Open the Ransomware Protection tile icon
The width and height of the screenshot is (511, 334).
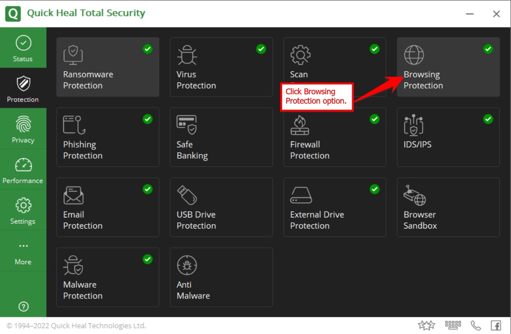coord(73,55)
